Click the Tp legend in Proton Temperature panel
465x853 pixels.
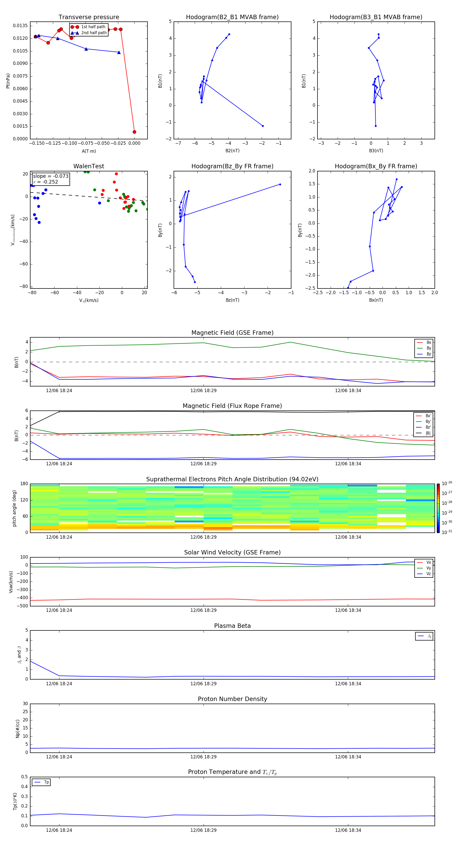coord(41,782)
